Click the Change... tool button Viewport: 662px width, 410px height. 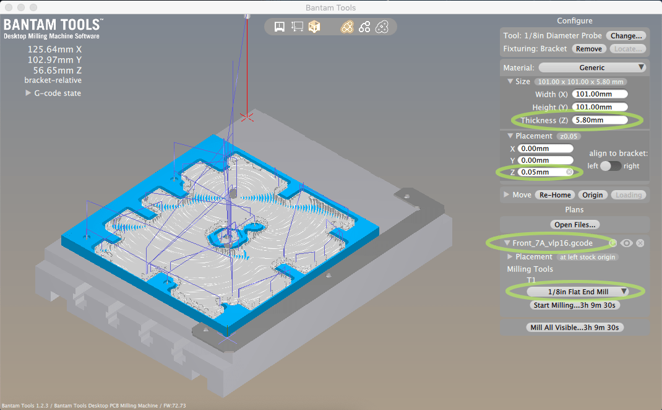click(x=626, y=36)
